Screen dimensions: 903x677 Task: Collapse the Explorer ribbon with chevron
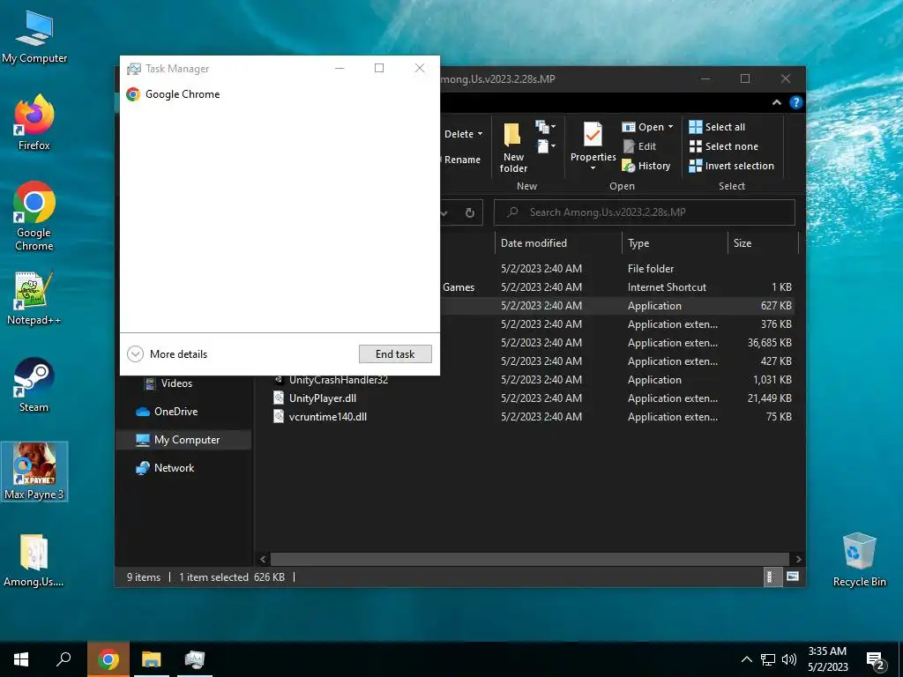click(x=776, y=102)
